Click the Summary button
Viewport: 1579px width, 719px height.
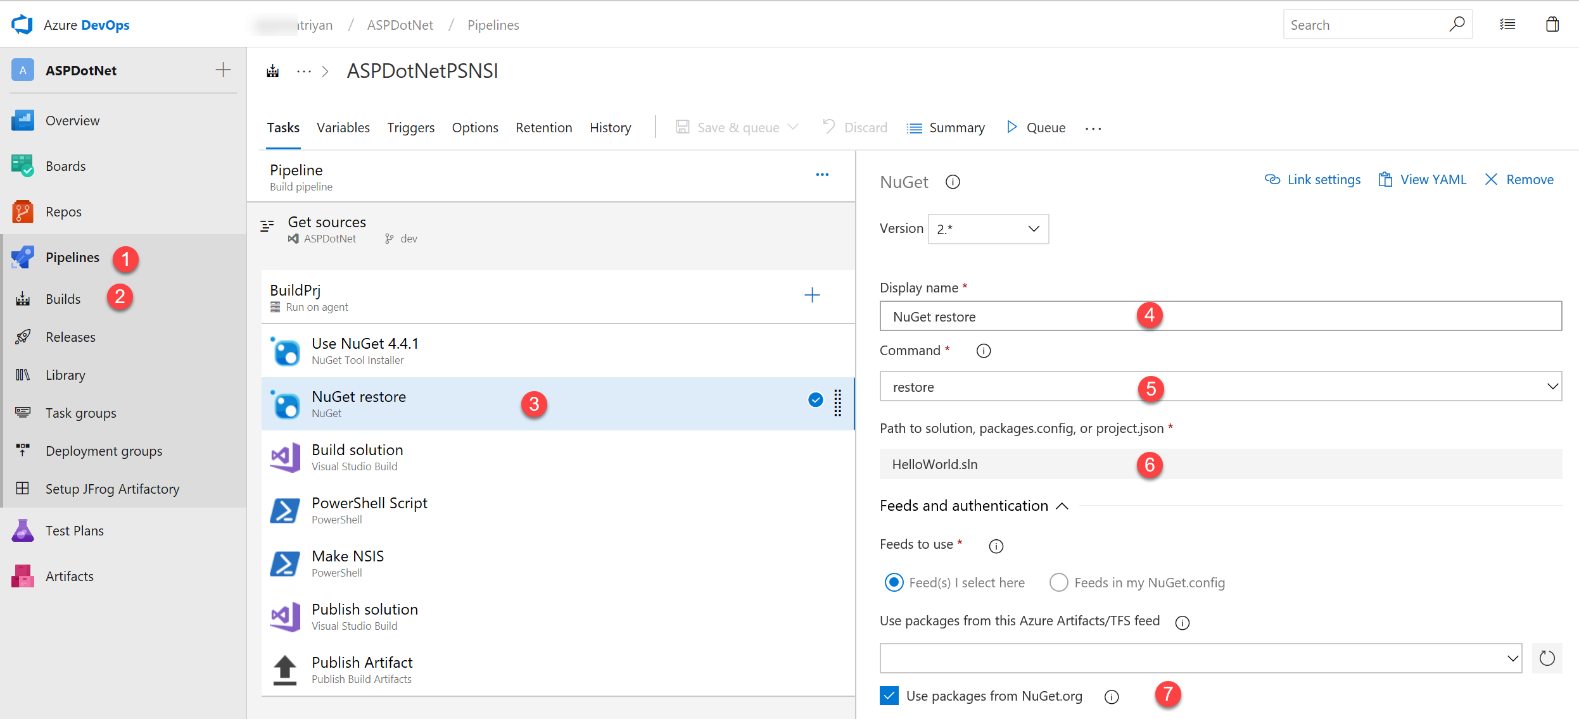pyautogui.click(x=946, y=127)
